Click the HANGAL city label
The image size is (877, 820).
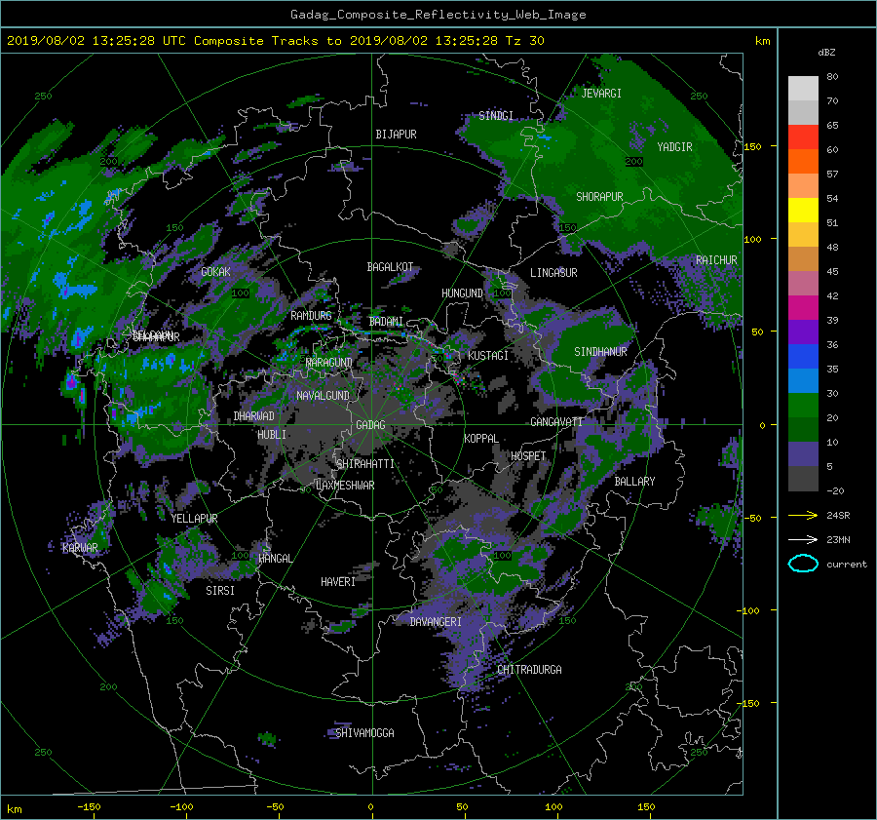point(275,559)
